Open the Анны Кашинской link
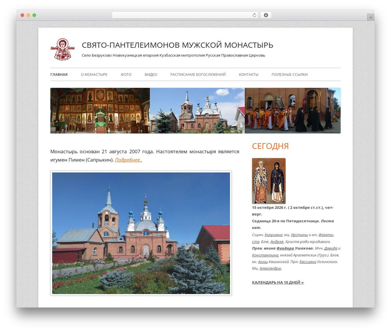This screenshot has width=391, height=331. click(263, 262)
